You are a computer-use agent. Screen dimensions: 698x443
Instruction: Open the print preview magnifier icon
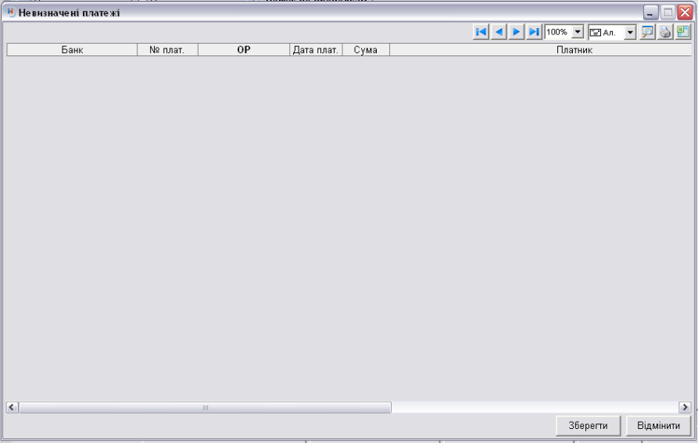[648, 32]
